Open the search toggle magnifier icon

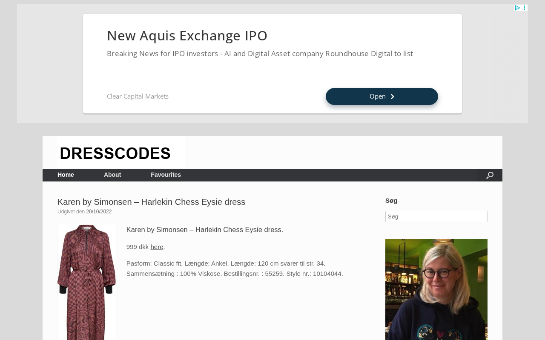point(490,175)
